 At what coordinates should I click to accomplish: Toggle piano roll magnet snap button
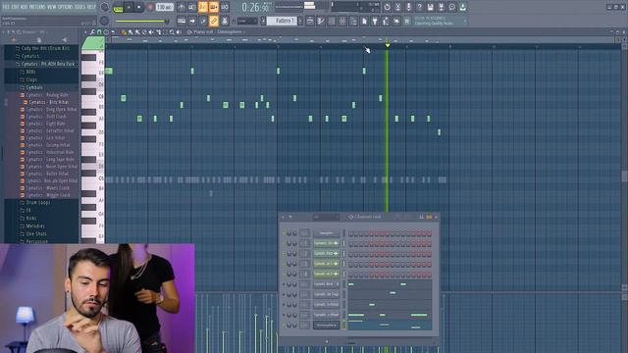(99, 32)
